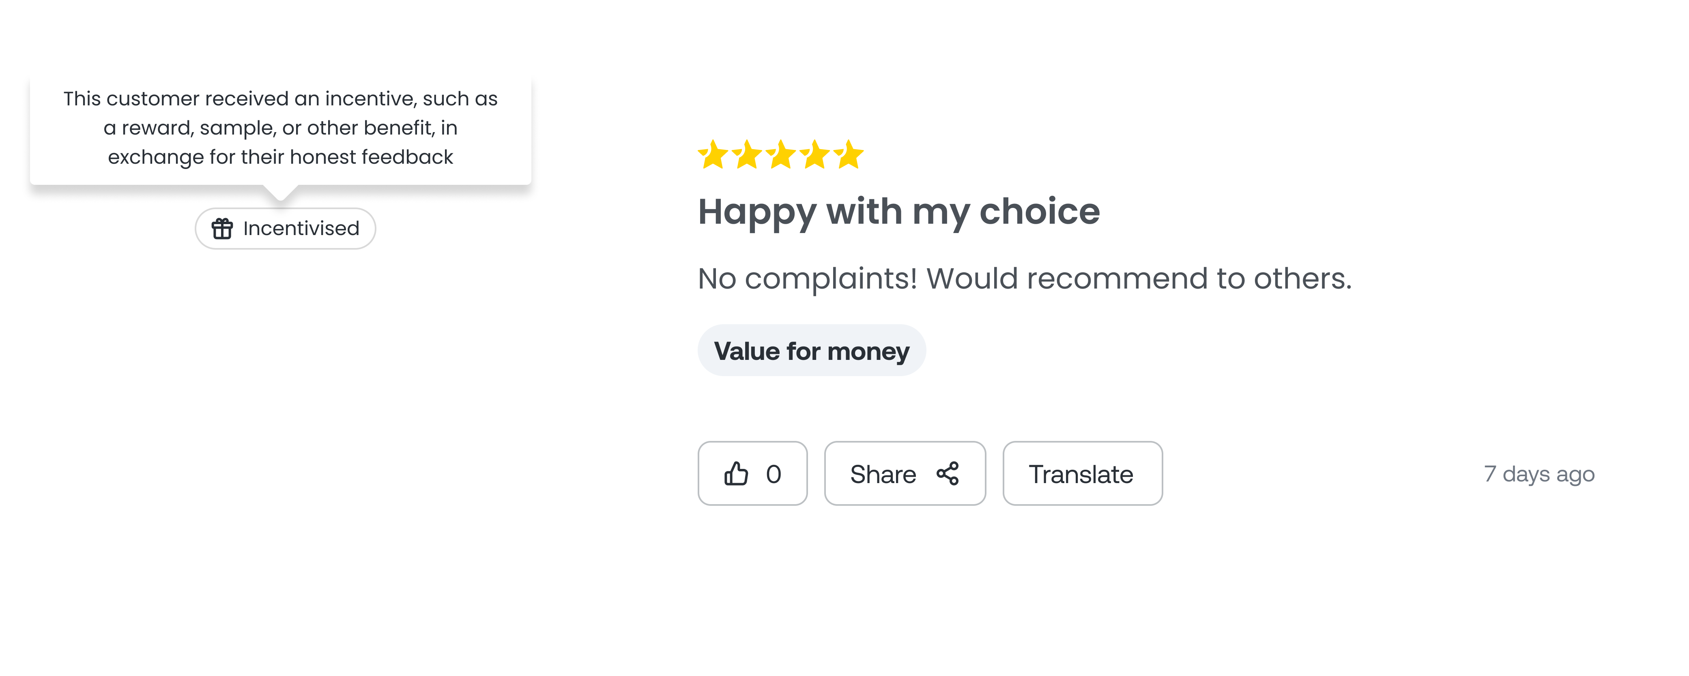Click the share network icon
Viewport: 1689px width, 676px height.
coord(948,474)
